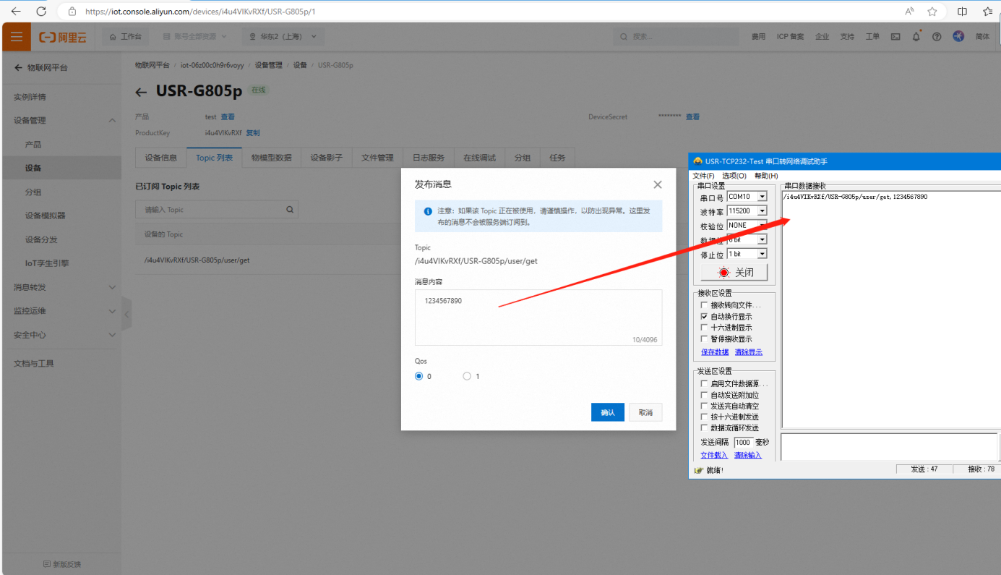Image resolution: width=1001 pixels, height=575 pixels.
Task: Open the 串口号 COM10 dropdown
Action: [762, 197]
